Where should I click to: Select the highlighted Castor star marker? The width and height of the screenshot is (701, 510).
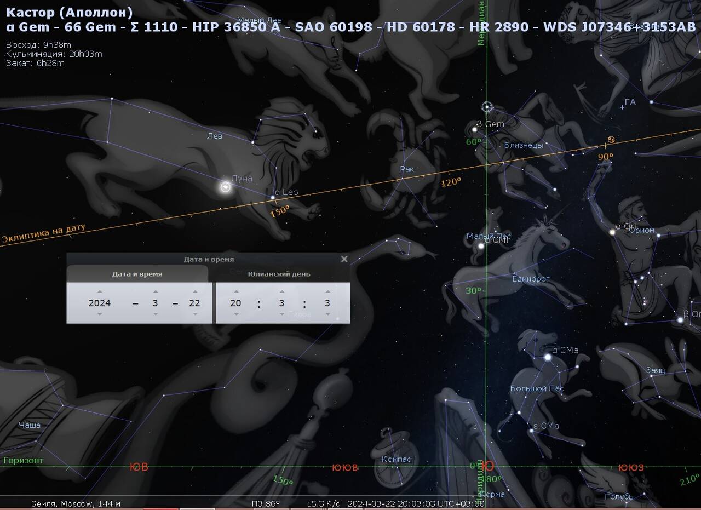[487, 107]
